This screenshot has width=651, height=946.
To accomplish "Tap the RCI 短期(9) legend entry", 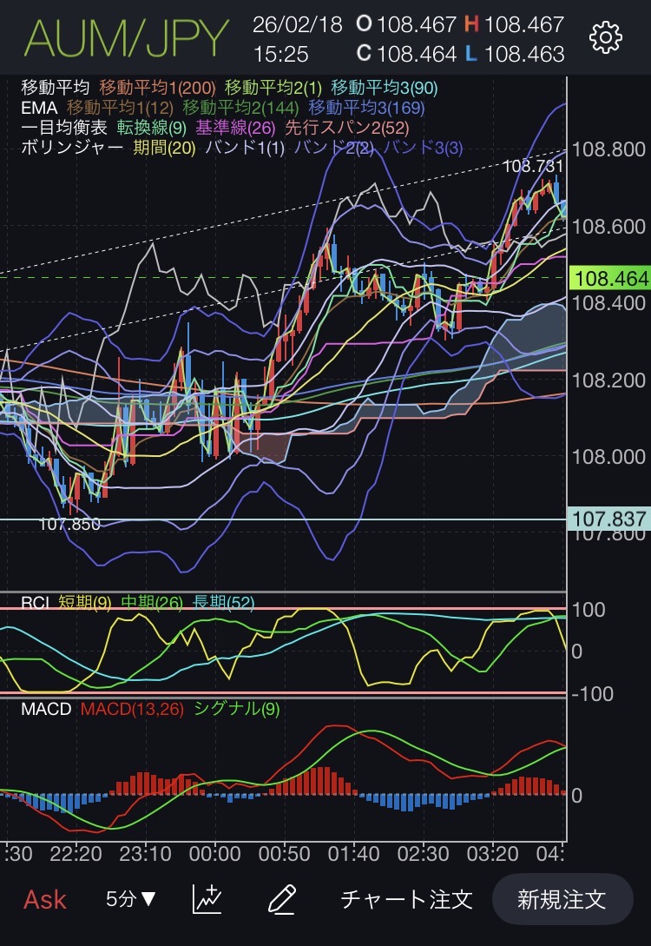I will (84, 602).
